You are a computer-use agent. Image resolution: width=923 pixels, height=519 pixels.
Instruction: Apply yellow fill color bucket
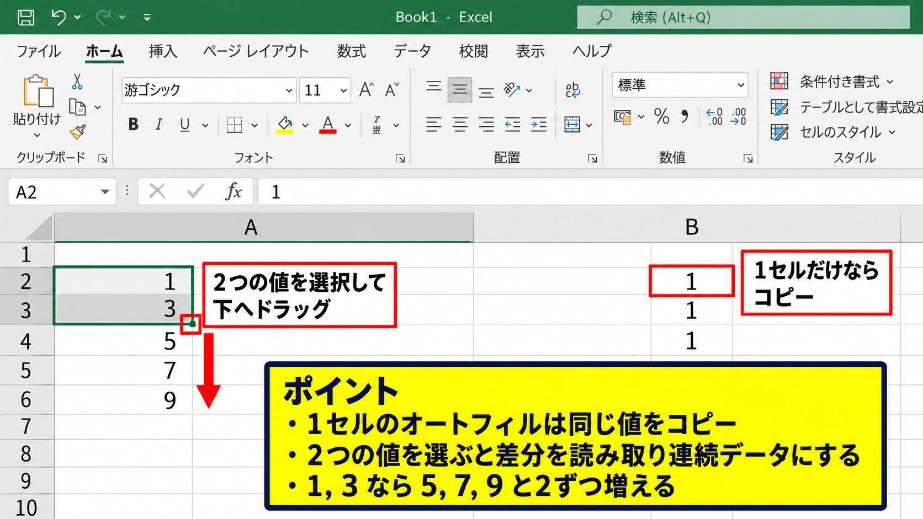click(x=285, y=125)
